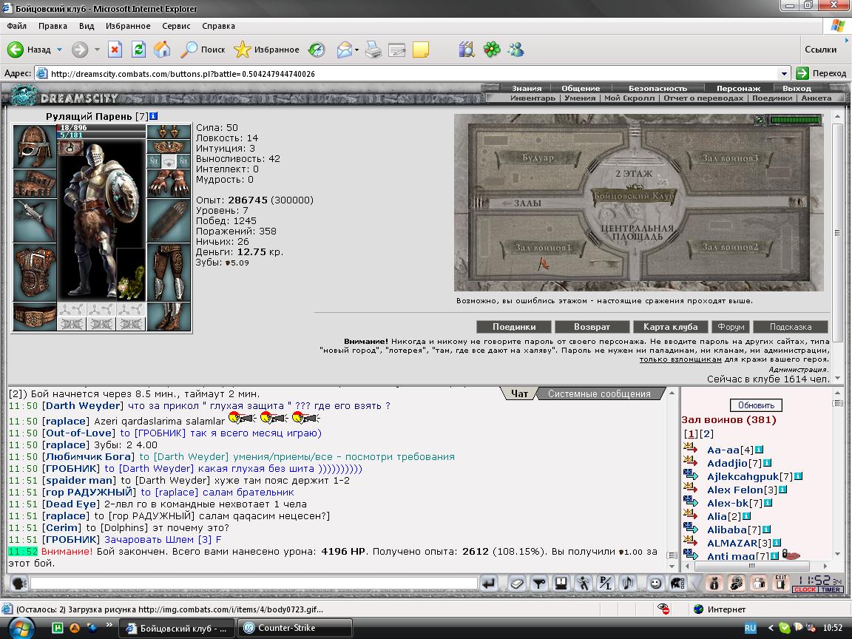The width and height of the screenshot is (852, 639).
Task: Open the Избранное menu in menu bar
Action: tap(128, 26)
